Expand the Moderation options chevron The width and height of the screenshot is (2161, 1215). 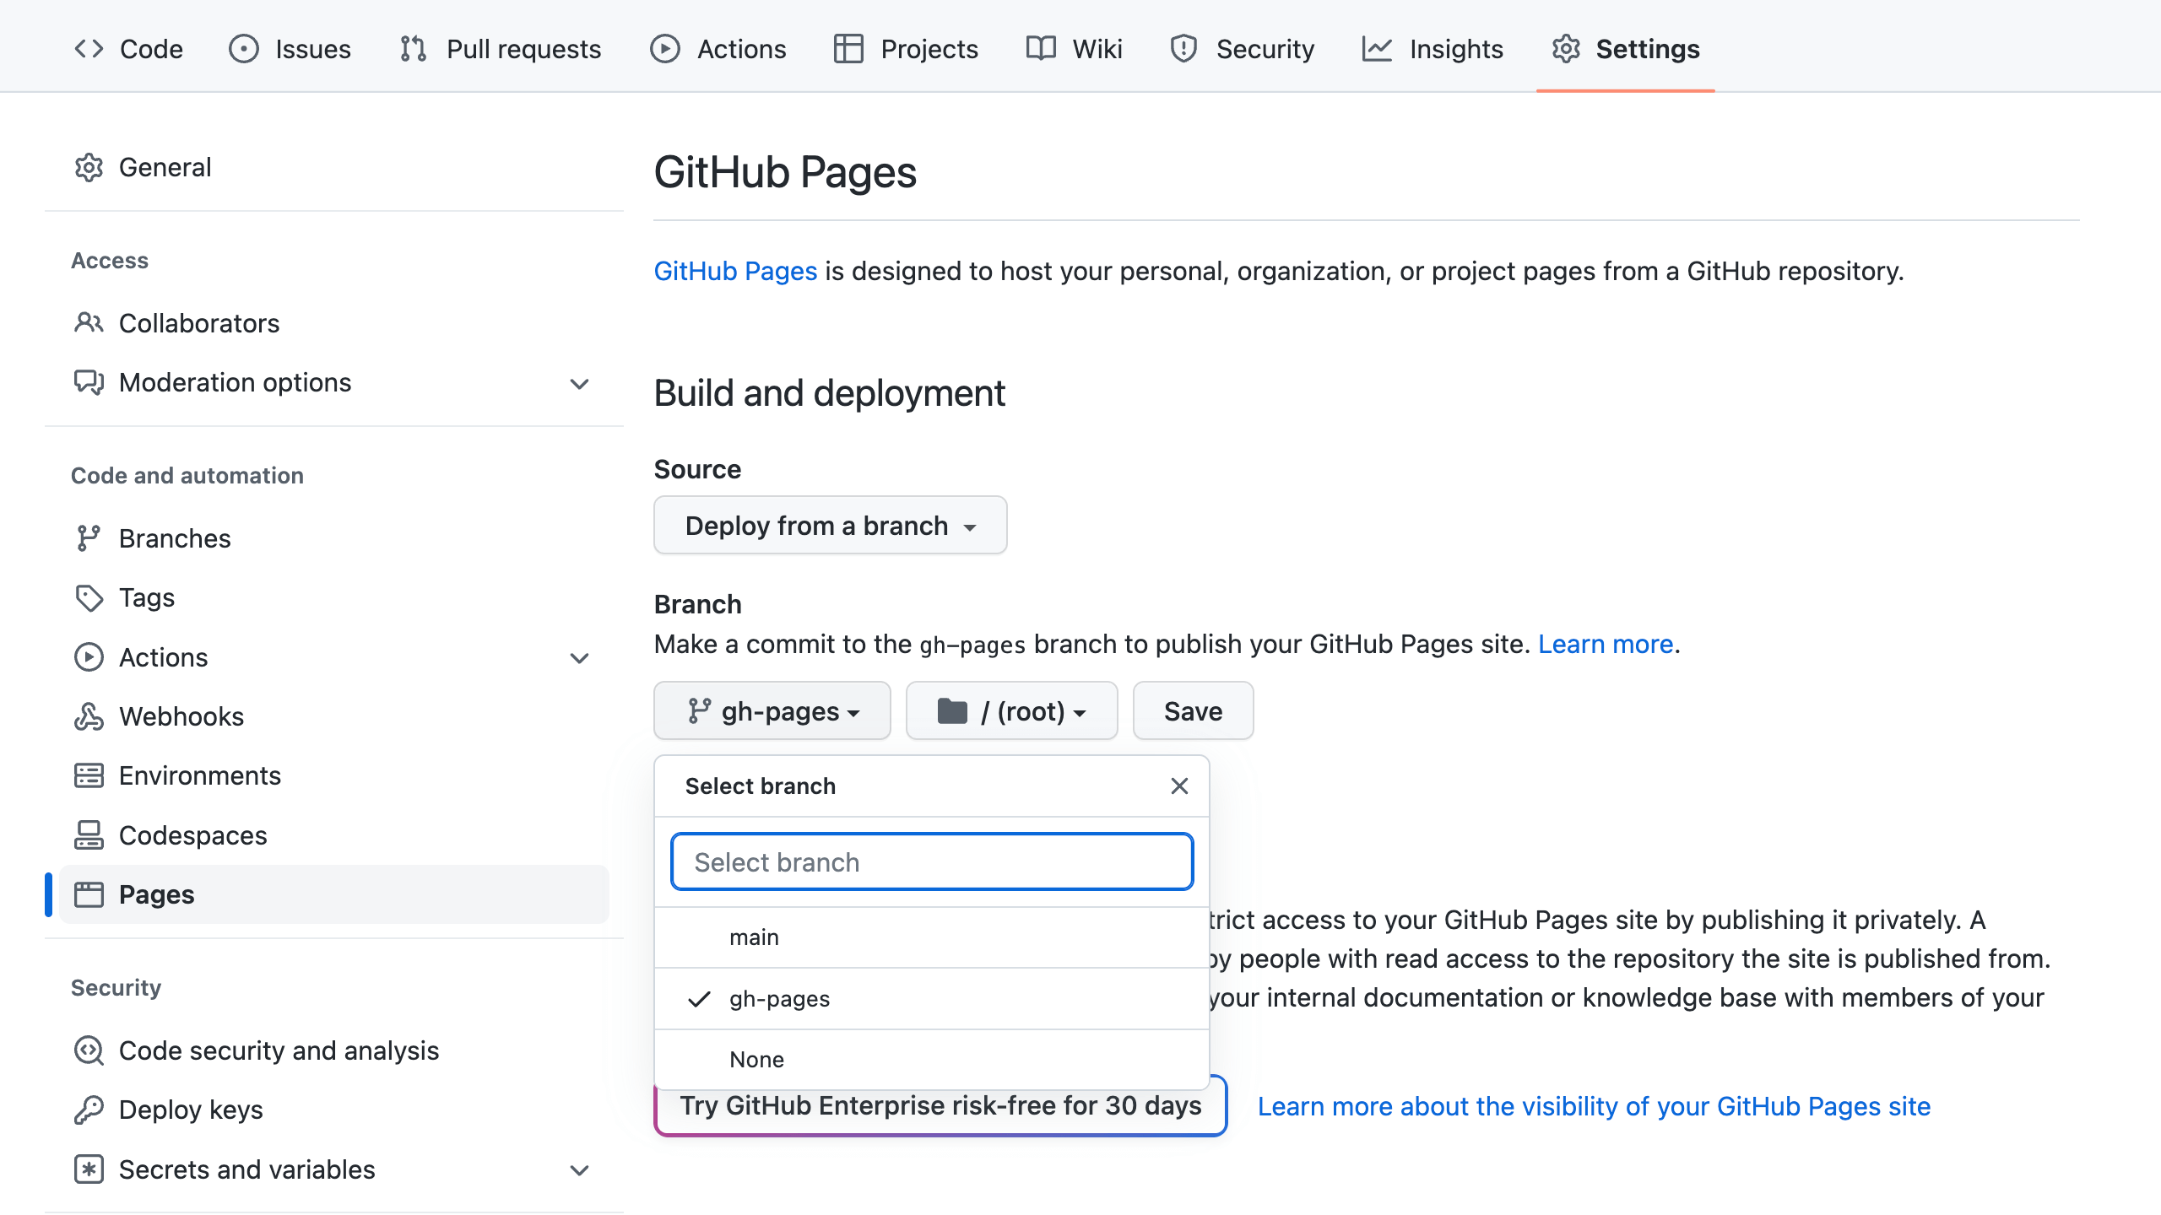point(579,384)
